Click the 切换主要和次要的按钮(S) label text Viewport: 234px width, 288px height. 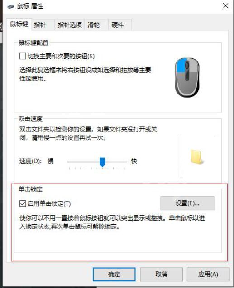pyautogui.click(x=61, y=56)
